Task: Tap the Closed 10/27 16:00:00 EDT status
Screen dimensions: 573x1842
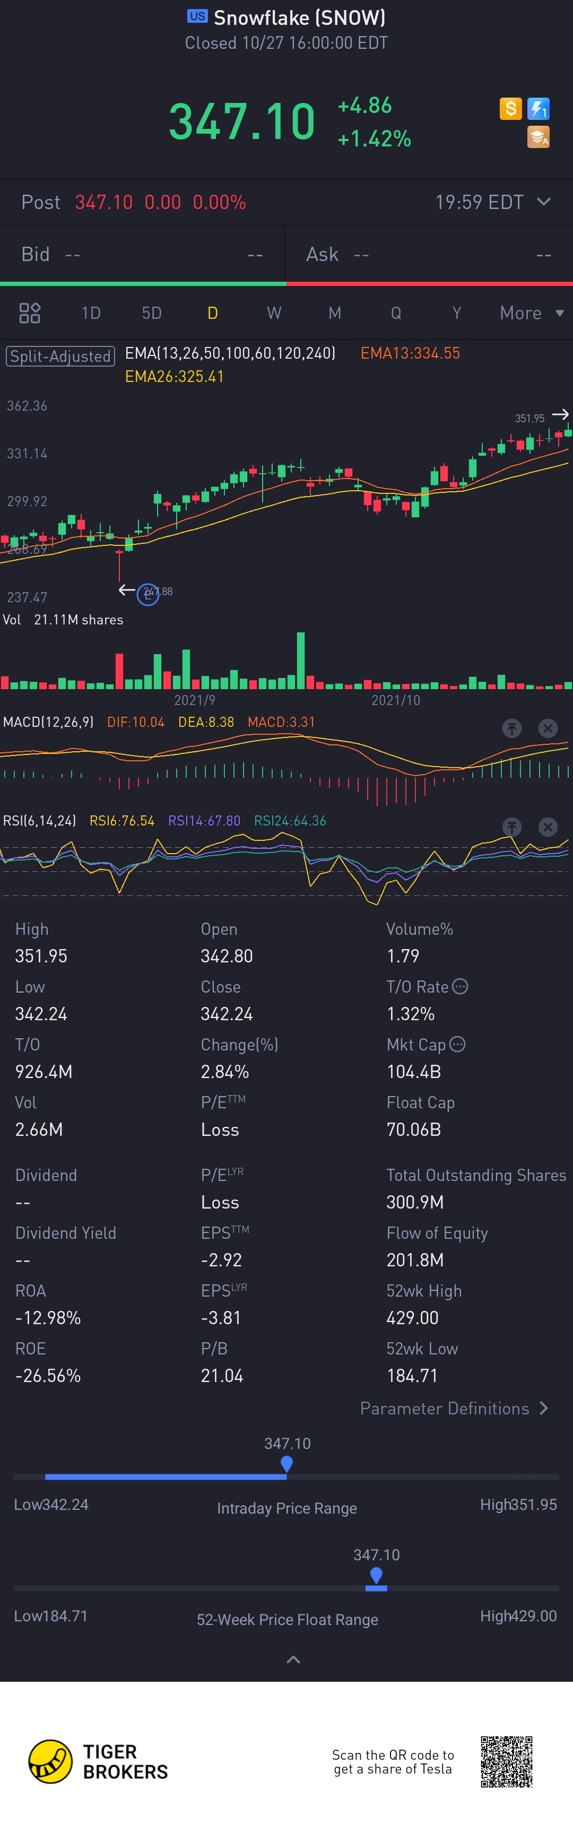Action: click(x=286, y=43)
